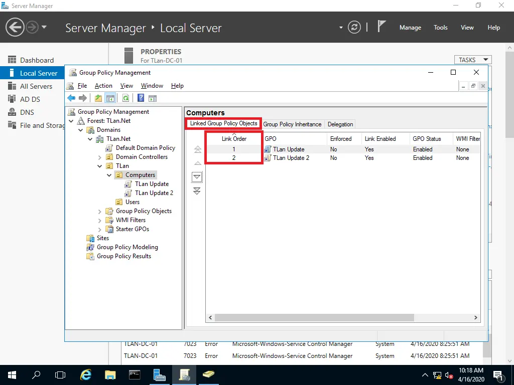This screenshot has width=514, height=385.
Task: Collapse the TLan organizational unit
Action: coord(100,166)
